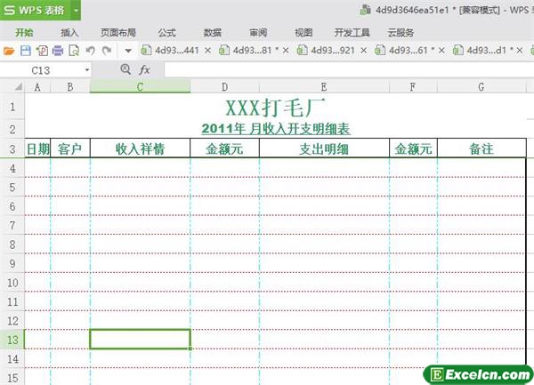Select column F header
The image size is (534, 385).
tap(413, 87)
